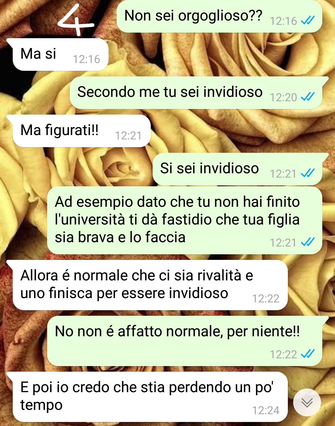Click the double ticks on "No non é affatto normale"
The image size is (335, 426).
(308, 354)
